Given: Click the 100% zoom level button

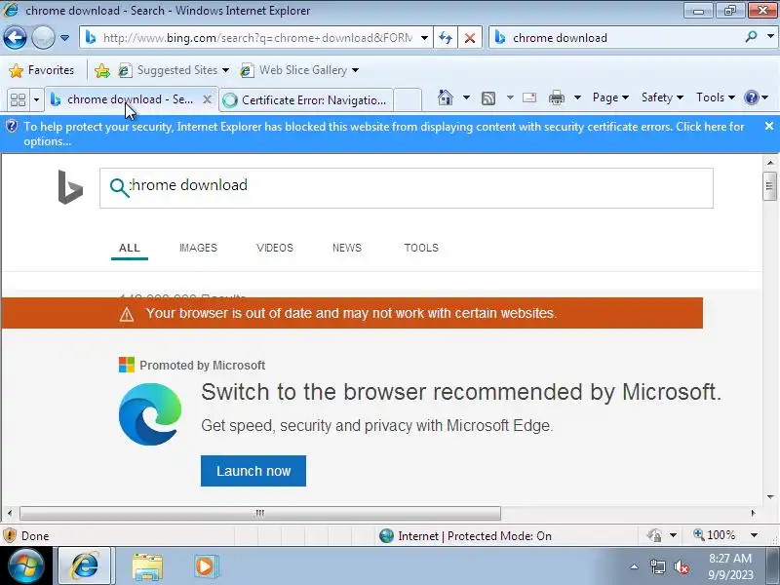Looking at the screenshot, I should [715, 535].
